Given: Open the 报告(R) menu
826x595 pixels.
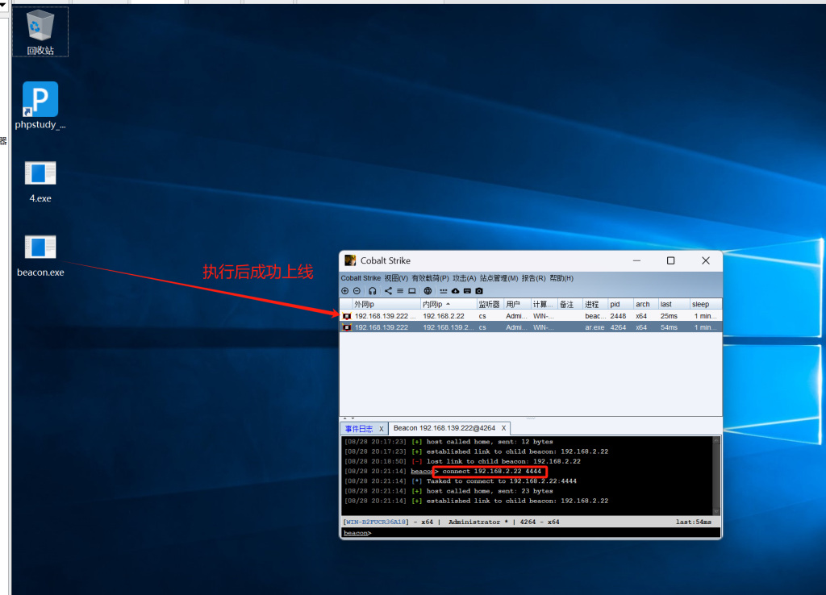Looking at the screenshot, I should (x=534, y=278).
